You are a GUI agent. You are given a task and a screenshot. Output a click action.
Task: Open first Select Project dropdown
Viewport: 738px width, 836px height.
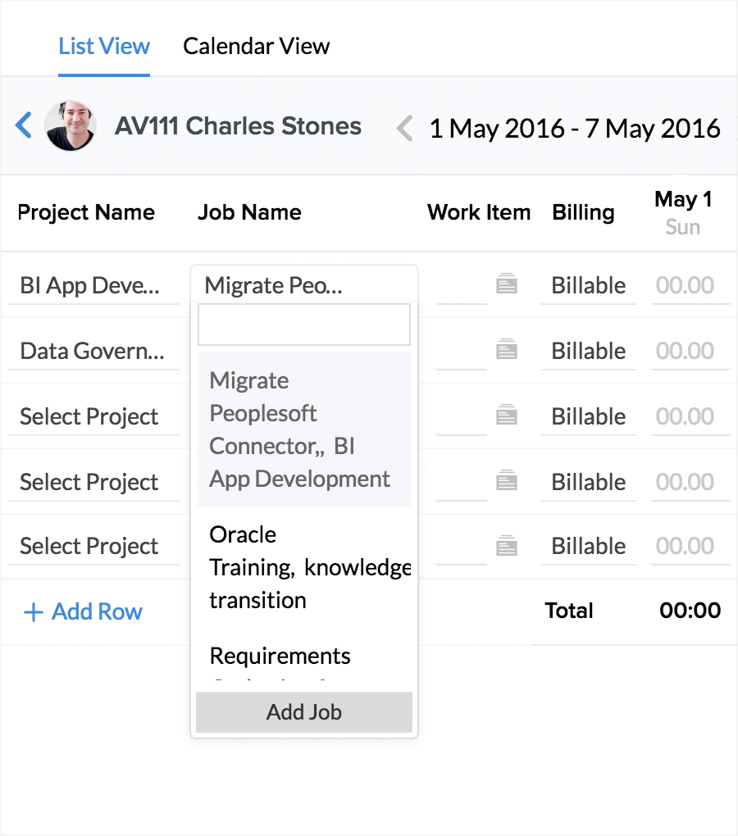pyautogui.click(x=93, y=417)
